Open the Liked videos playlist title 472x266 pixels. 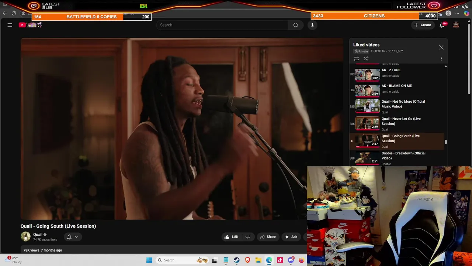point(366,45)
